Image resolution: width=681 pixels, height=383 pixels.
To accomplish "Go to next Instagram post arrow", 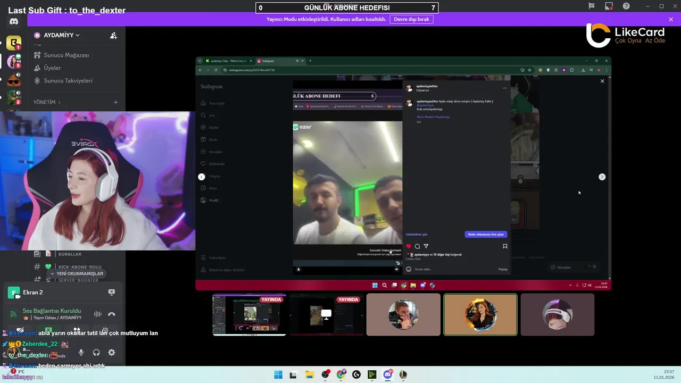I will 602,177.
